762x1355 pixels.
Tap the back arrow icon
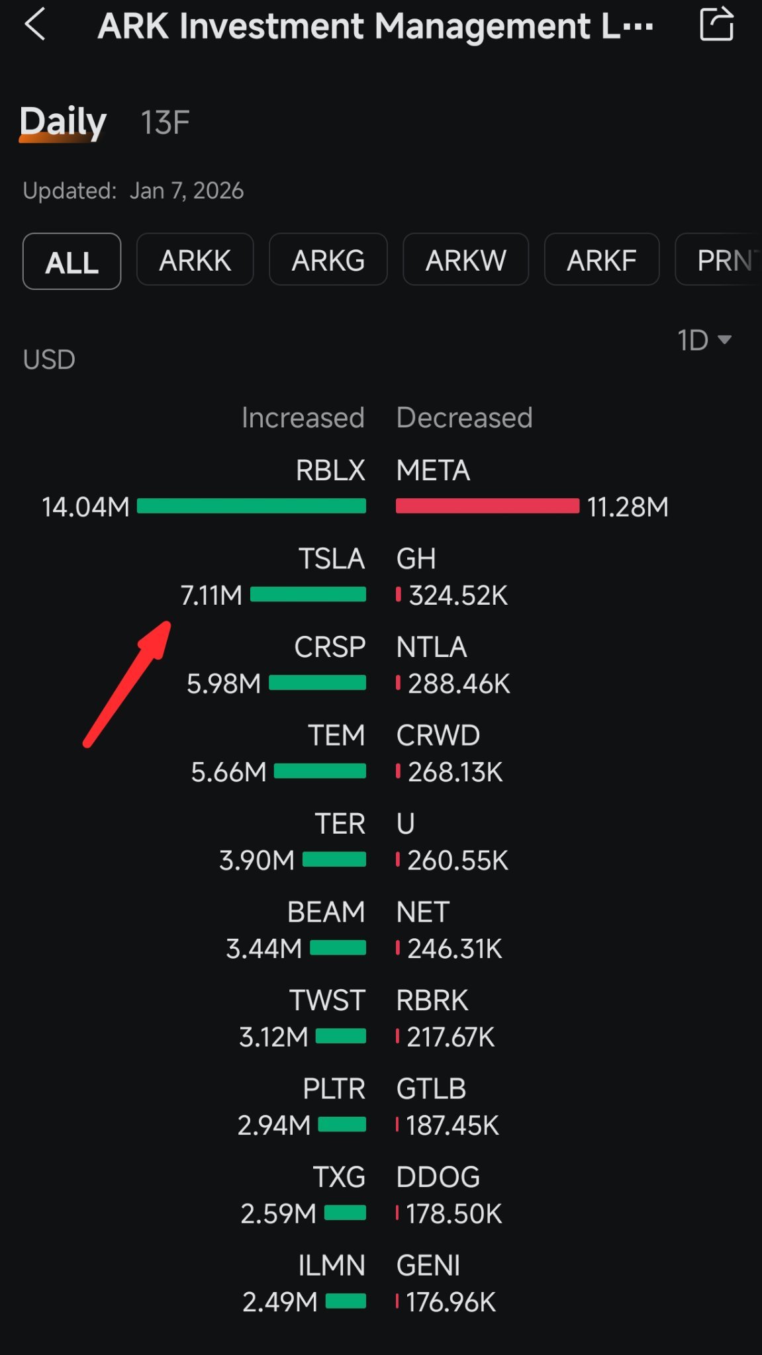(x=35, y=25)
